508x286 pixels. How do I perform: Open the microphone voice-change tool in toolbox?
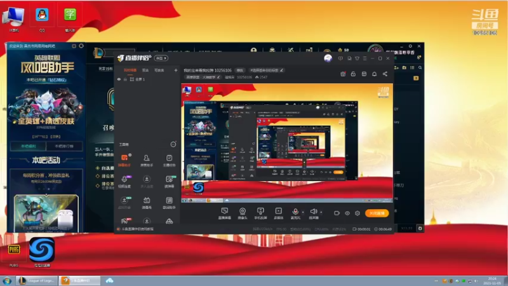click(124, 181)
